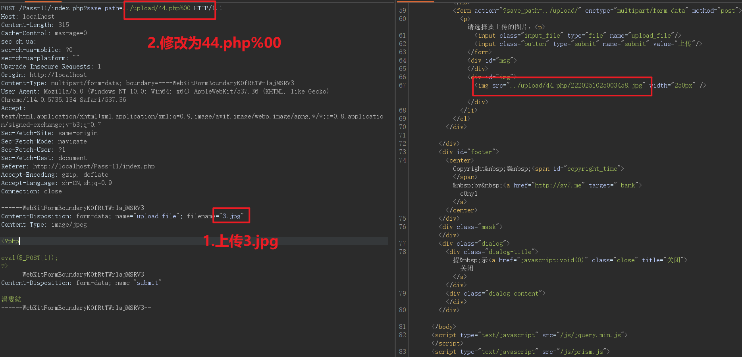Click the 'Accept-Language: zh-CN,zh;q=0.9' header

tap(57, 183)
